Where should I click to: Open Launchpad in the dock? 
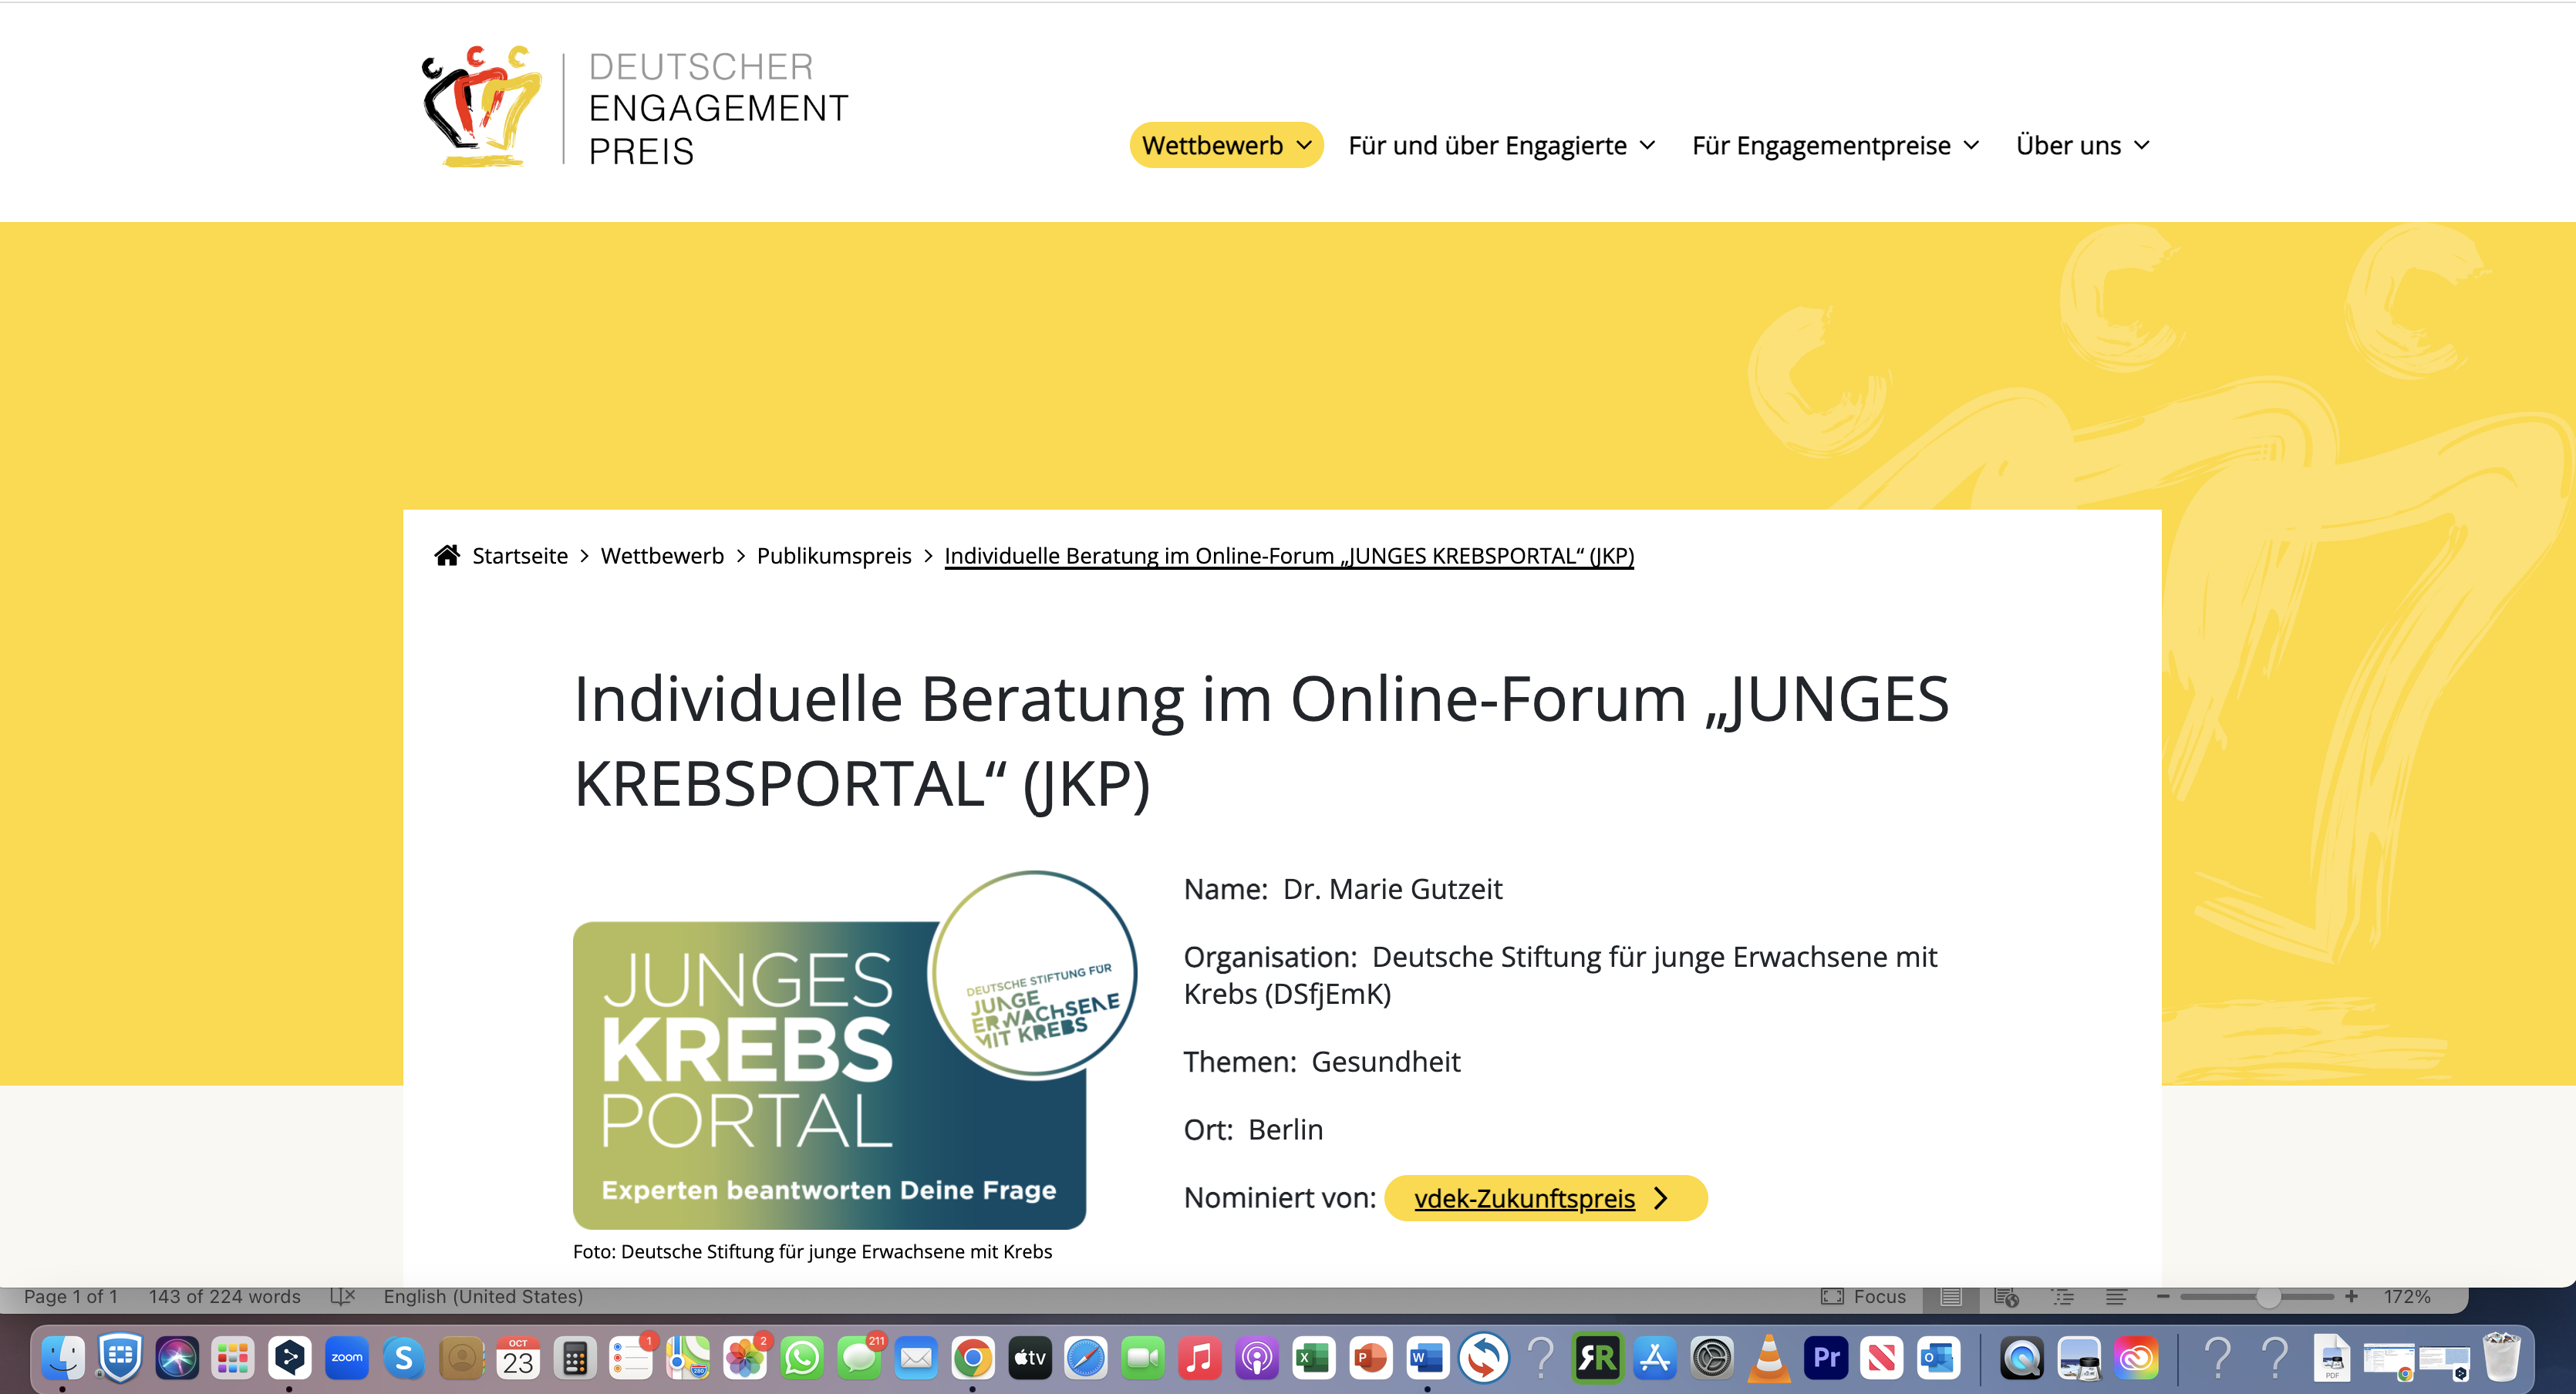(233, 1357)
